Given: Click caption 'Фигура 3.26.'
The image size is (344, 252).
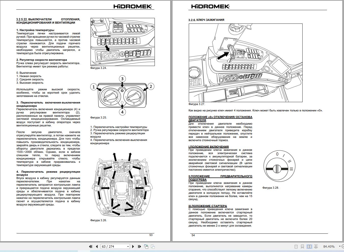Looking at the screenshot, I should (98, 220).
